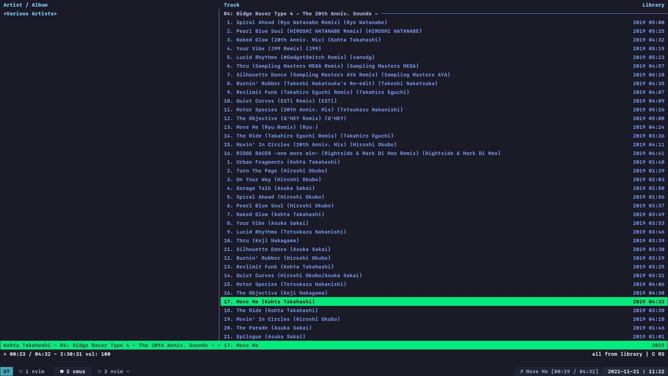668x376 pixels.
Task: Select Movin' In Circles (Hiroshi Okubo)
Action: (444, 319)
